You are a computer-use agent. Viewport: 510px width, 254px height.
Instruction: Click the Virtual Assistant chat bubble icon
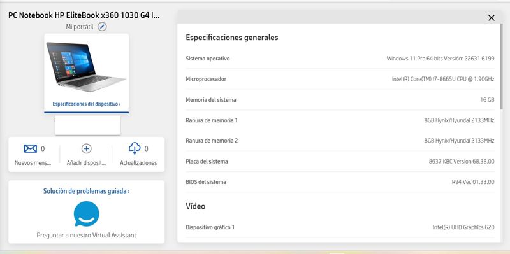pyautogui.click(x=86, y=214)
